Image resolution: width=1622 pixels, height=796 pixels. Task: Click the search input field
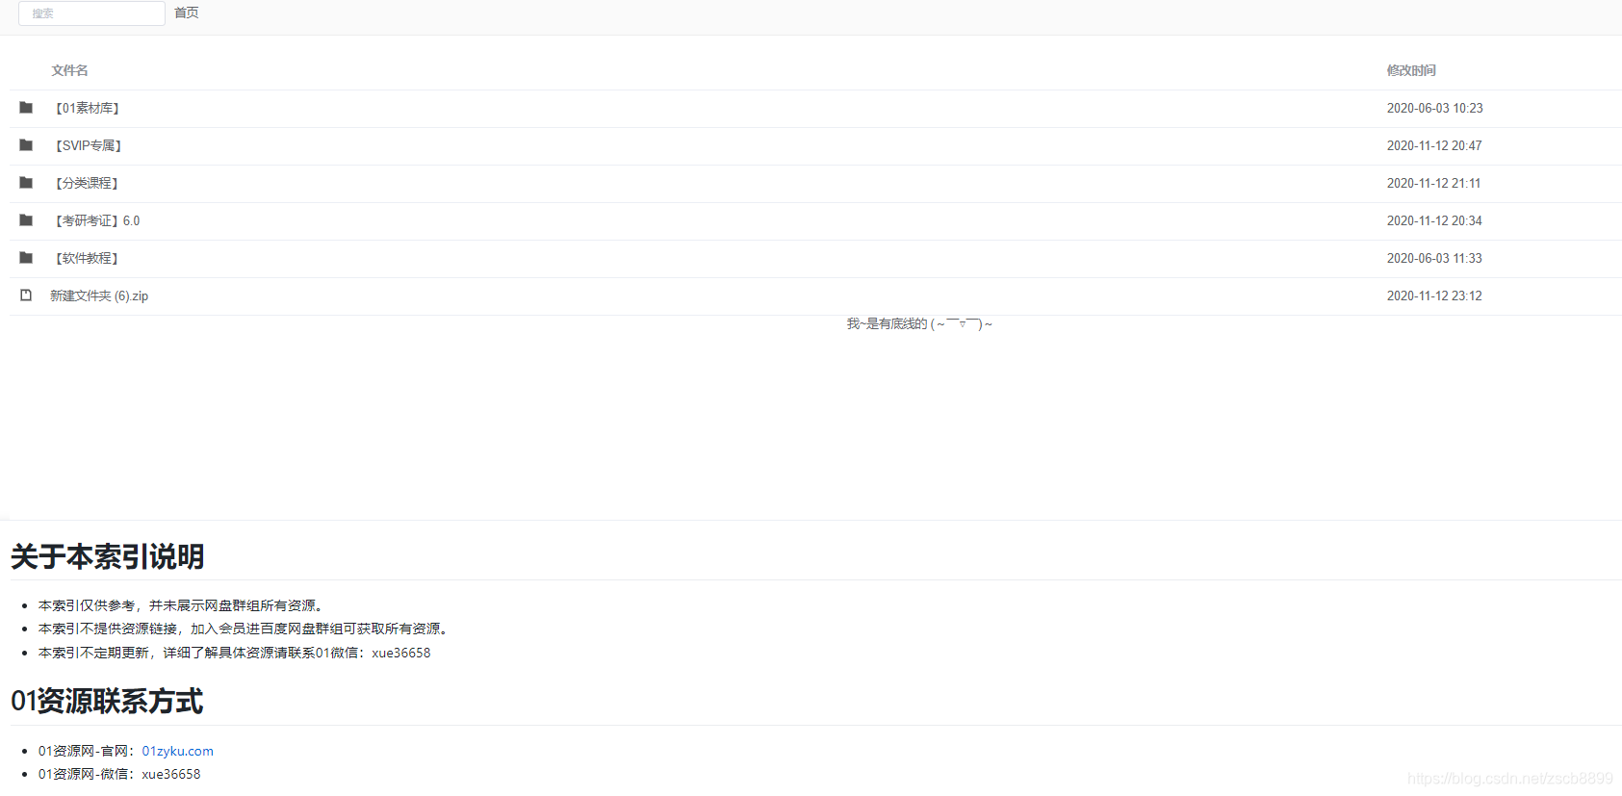[91, 13]
